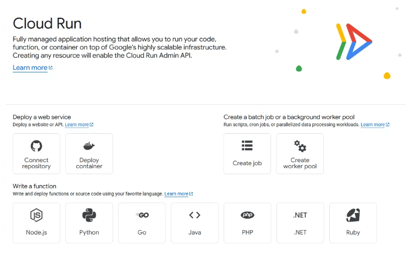Click the list icon on Create job card
The image size is (406, 259).
pyautogui.click(x=247, y=145)
